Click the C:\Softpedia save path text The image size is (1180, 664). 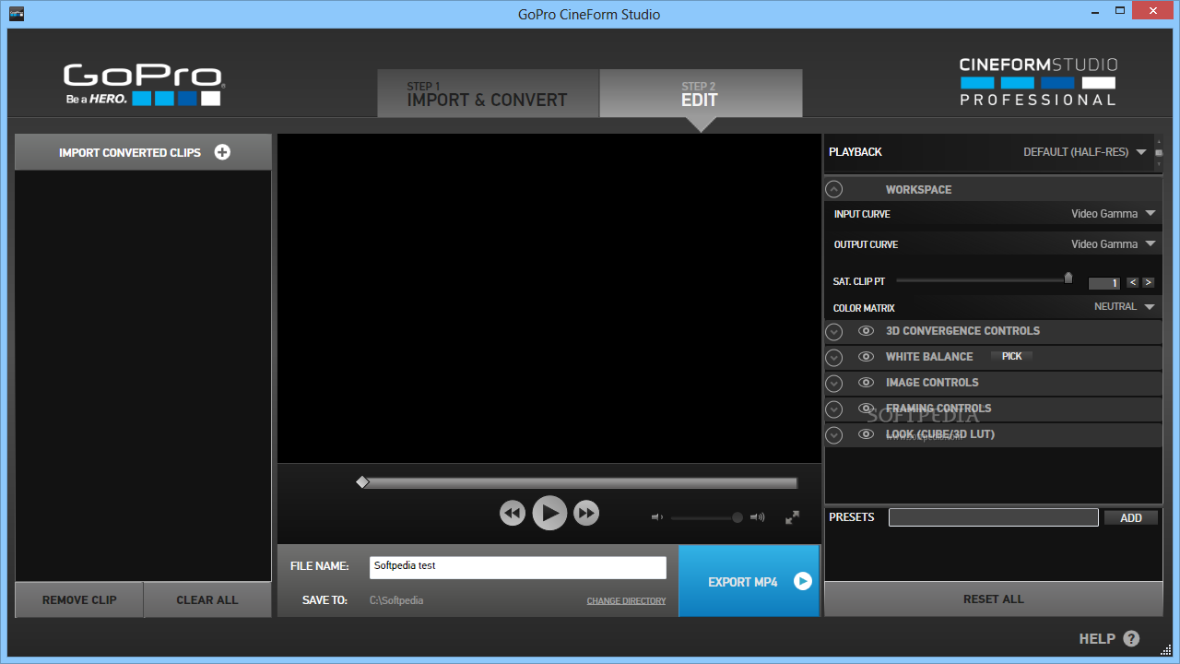pos(396,600)
